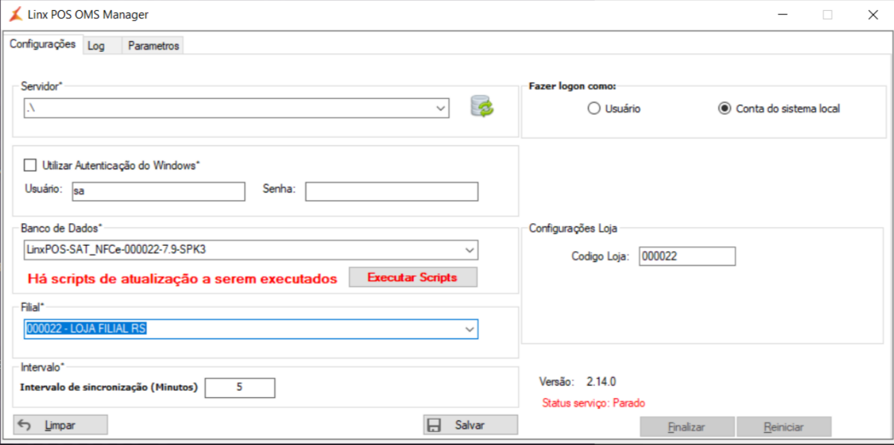Open the Servidor dropdown list
This screenshot has height=445, width=894.
pyautogui.click(x=441, y=108)
